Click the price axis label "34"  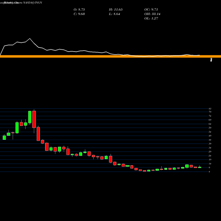[210, 148]
